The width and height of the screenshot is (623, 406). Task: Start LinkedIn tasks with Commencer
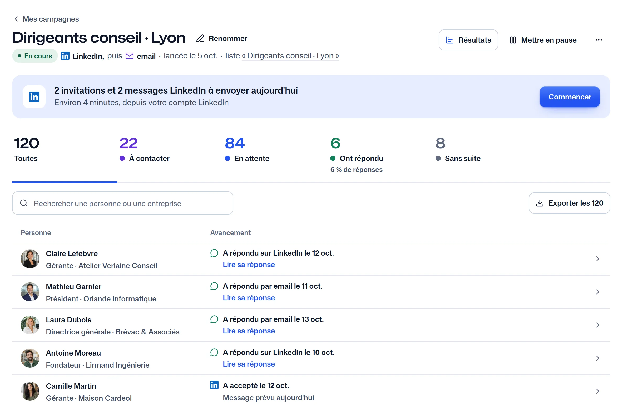(x=570, y=97)
